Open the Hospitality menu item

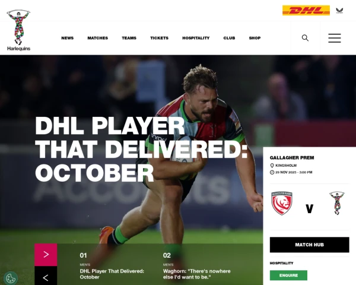(x=196, y=38)
